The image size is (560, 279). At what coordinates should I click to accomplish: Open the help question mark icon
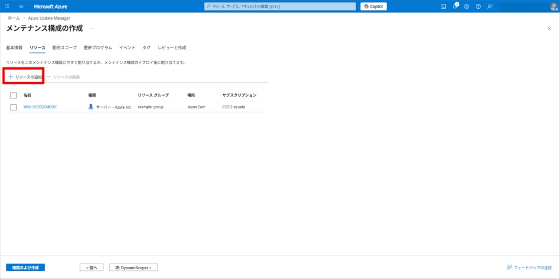tap(478, 7)
